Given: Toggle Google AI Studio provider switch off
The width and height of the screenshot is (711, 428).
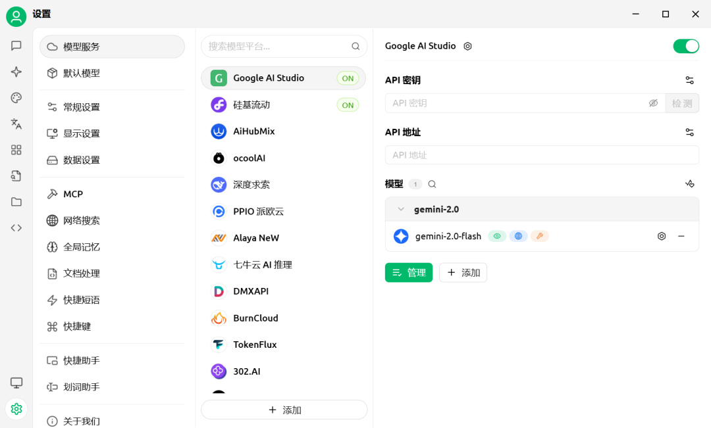Looking at the screenshot, I should 686,46.
